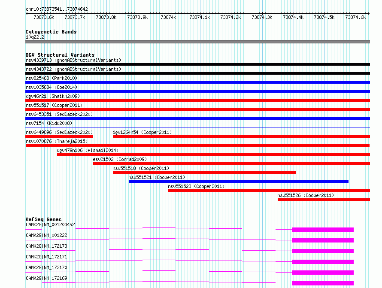
Task: Click the nsv551521 (Cooper2011) blue bar
Action: 239,182
